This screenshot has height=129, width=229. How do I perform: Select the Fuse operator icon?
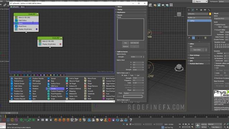point(104,94)
